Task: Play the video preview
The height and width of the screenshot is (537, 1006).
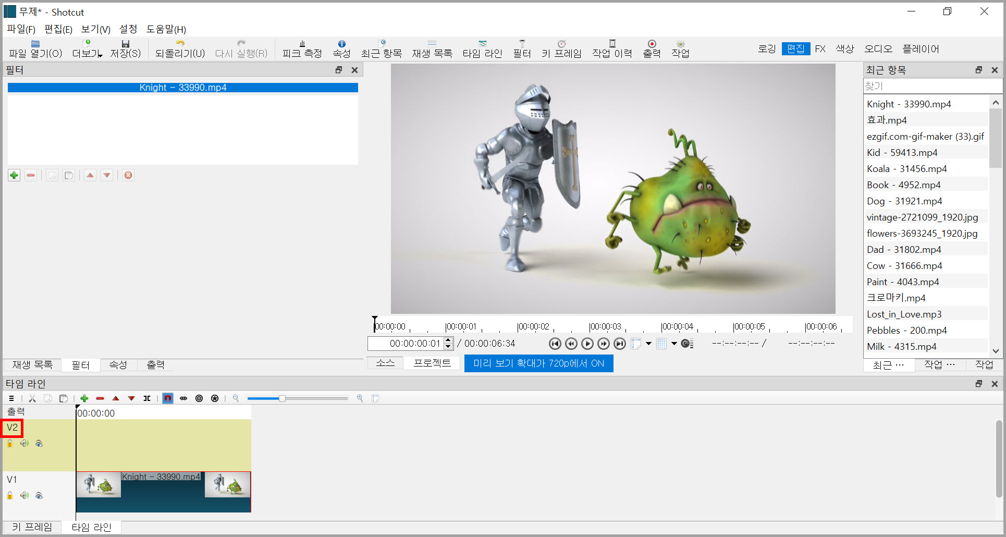Action: coord(587,344)
